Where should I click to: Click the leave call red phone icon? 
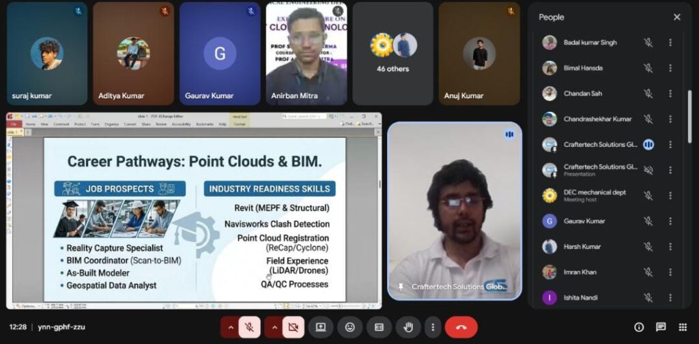461,327
